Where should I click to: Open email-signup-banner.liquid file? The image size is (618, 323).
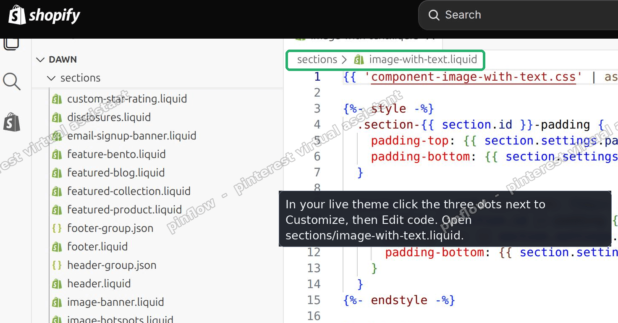pyautogui.click(x=131, y=136)
